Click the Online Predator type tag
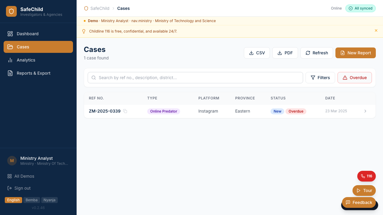The width and height of the screenshot is (383, 215). tap(164, 111)
